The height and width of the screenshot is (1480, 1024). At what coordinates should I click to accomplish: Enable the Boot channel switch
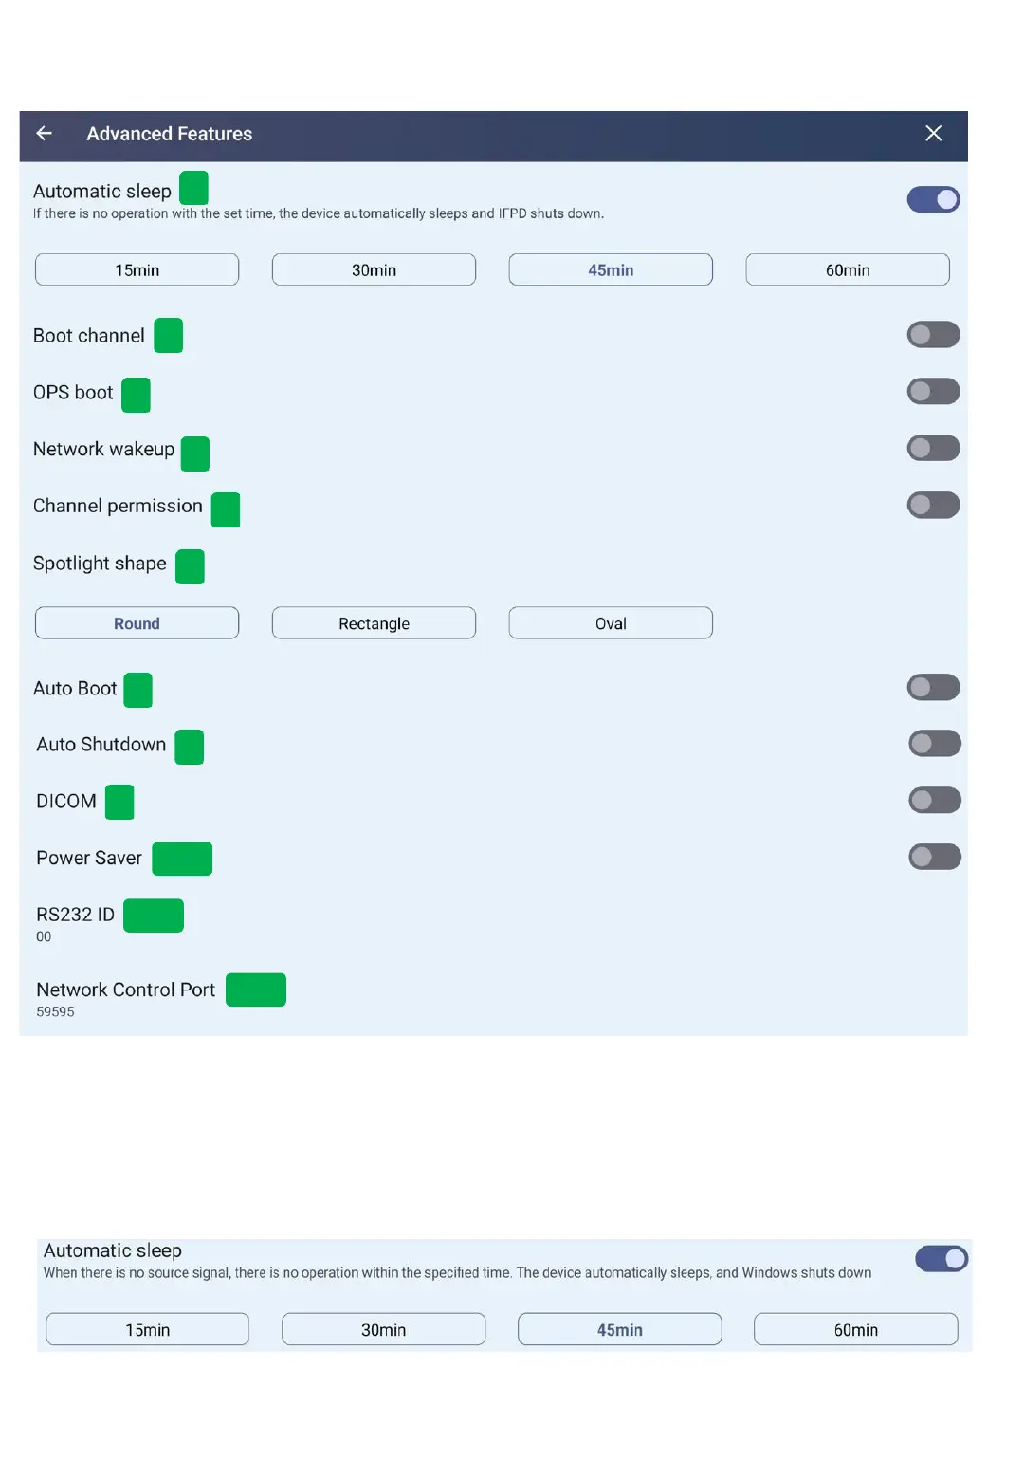[x=933, y=335]
